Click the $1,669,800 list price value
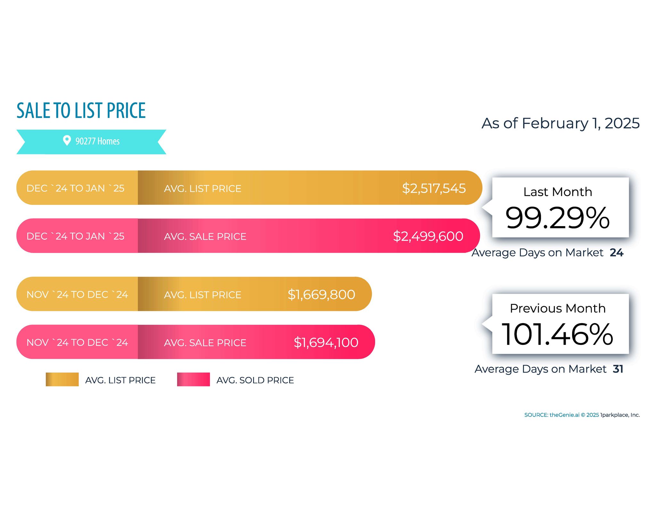 tap(321, 295)
